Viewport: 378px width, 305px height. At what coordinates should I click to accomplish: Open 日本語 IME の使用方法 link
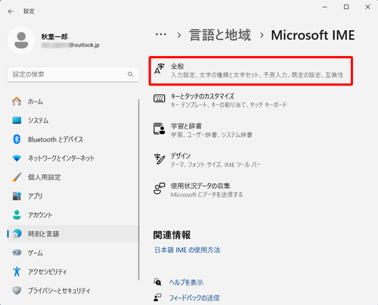point(187,250)
